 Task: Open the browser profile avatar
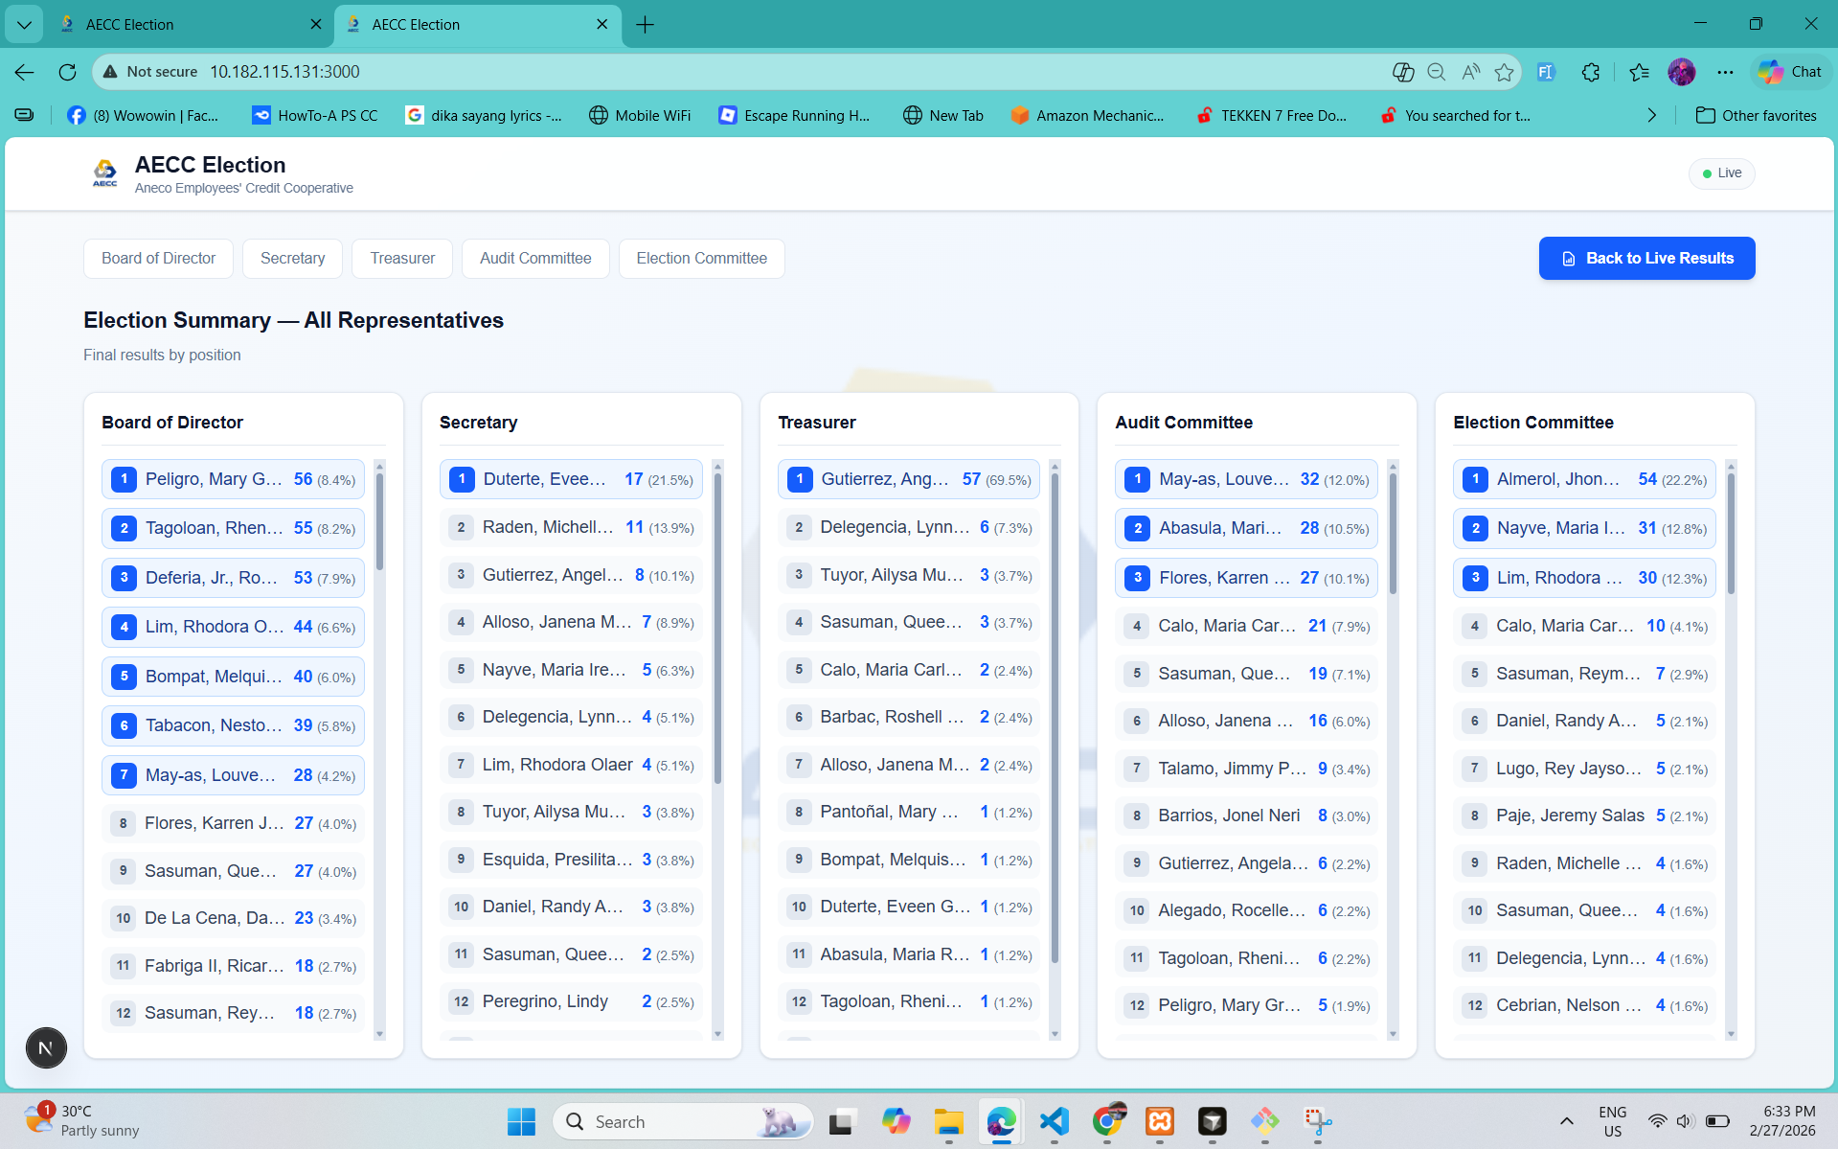pyautogui.click(x=1682, y=72)
